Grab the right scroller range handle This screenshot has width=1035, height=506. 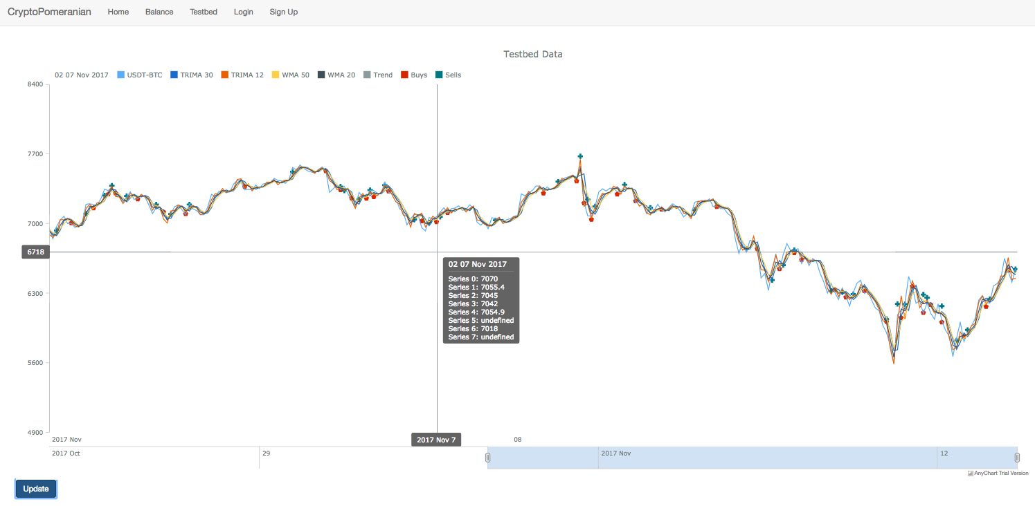[1017, 458]
